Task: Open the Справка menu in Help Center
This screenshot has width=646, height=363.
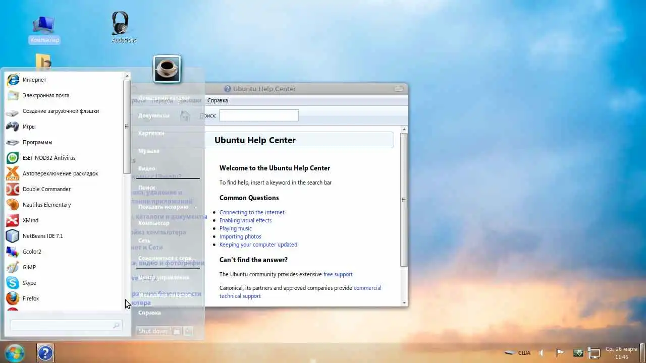Action: tap(218, 100)
